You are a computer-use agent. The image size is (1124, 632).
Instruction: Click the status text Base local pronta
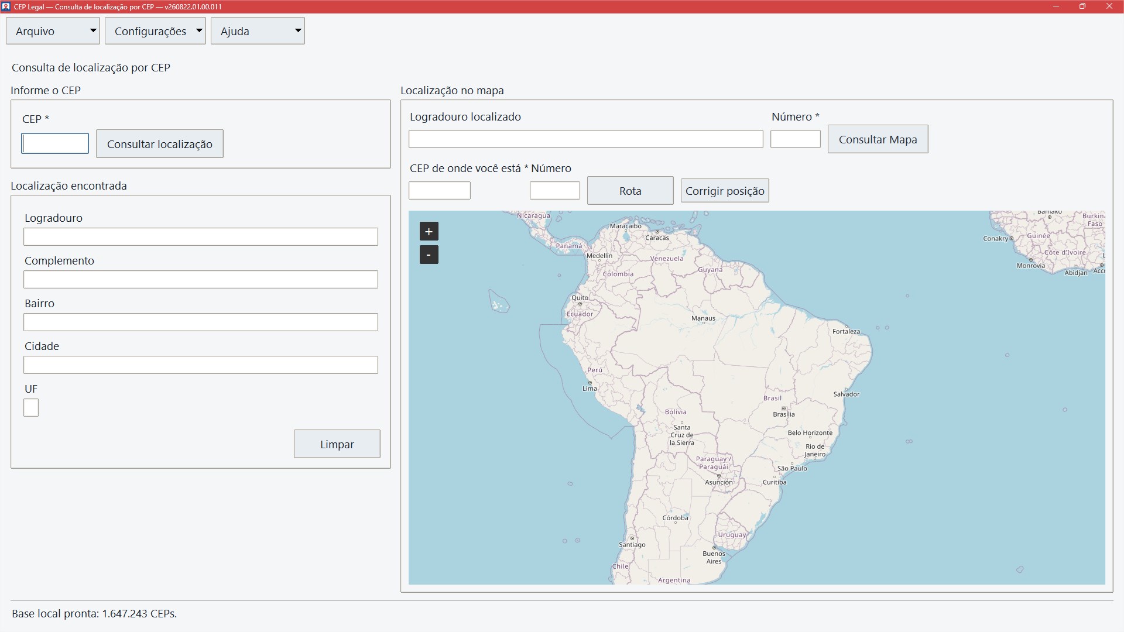pos(94,614)
